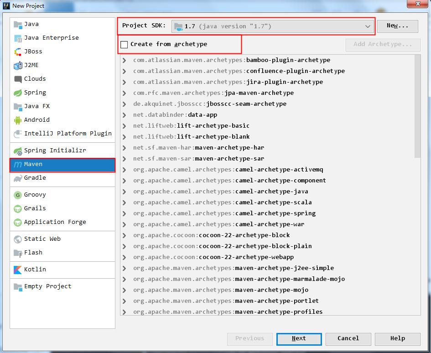
Task: Click the Add Archetype... button
Action: pos(383,45)
